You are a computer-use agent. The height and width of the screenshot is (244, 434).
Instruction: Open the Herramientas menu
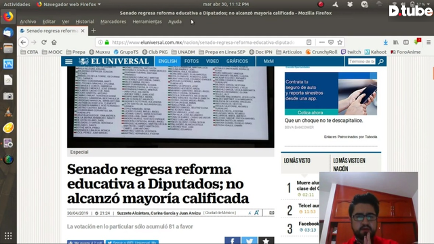click(x=147, y=22)
